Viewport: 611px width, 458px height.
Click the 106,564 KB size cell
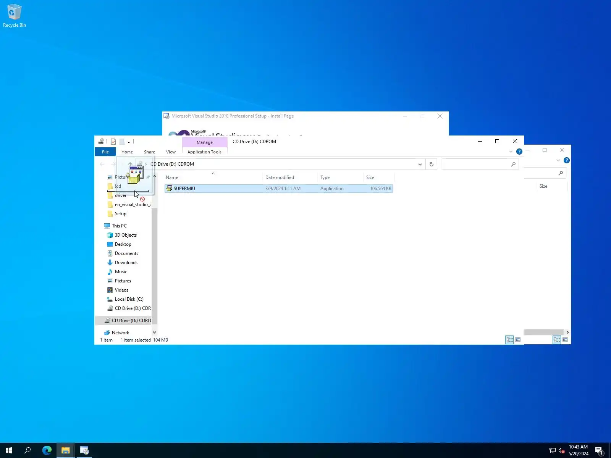click(x=380, y=189)
